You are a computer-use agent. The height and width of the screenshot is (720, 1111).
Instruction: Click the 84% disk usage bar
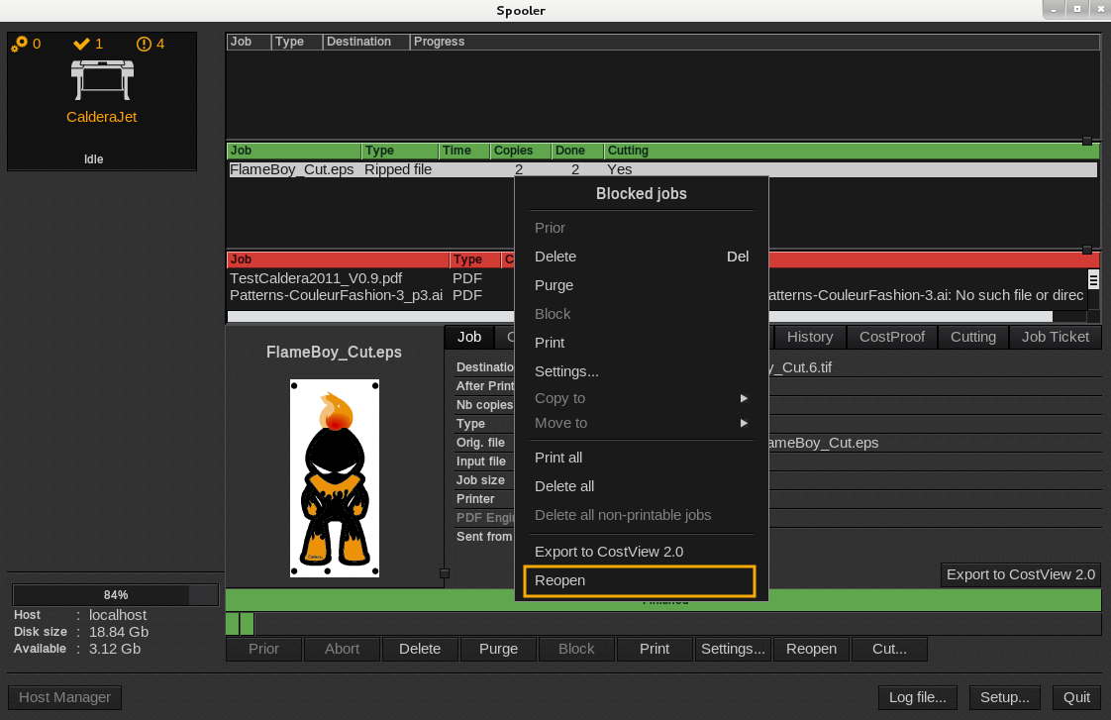click(115, 595)
